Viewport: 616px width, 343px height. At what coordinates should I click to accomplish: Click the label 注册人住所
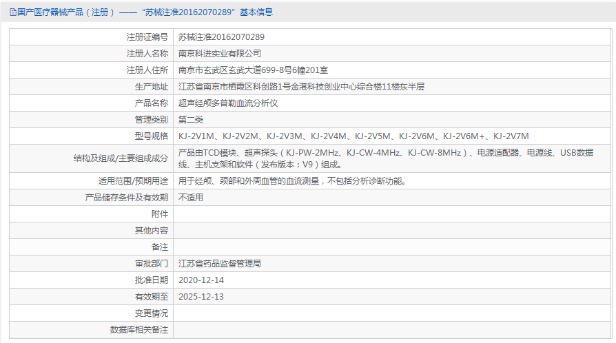coord(147,70)
